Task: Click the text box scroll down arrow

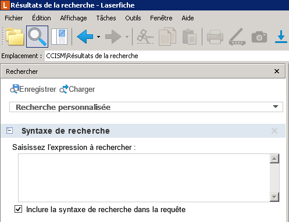Action: click(x=274, y=197)
